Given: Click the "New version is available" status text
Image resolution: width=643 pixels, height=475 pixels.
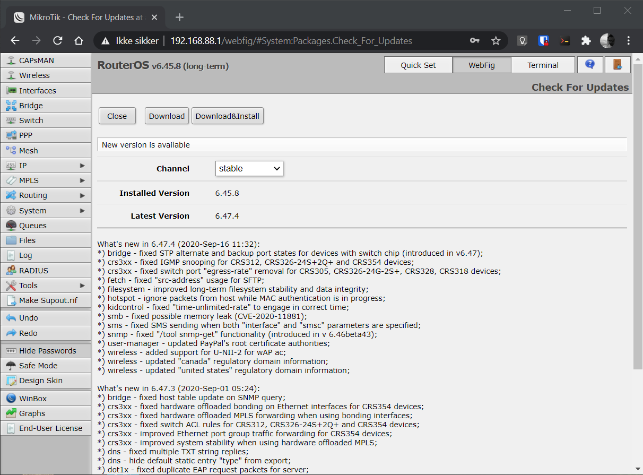Looking at the screenshot, I should click(x=146, y=145).
